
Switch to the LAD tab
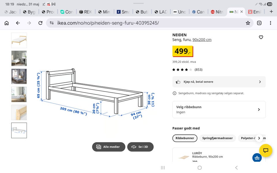pos(161,12)
